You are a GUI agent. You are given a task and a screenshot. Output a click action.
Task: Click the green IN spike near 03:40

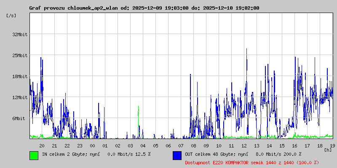click(139, 121)
